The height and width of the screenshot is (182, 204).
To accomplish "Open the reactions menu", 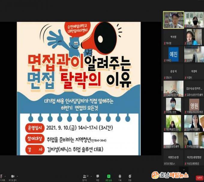I will pos(130,176).
